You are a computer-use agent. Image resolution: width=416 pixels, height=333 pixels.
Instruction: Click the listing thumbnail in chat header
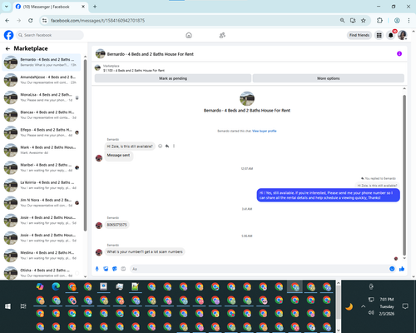pos(100,54)
